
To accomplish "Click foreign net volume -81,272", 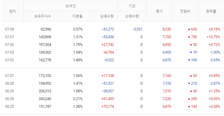I will tap(108, 29).
